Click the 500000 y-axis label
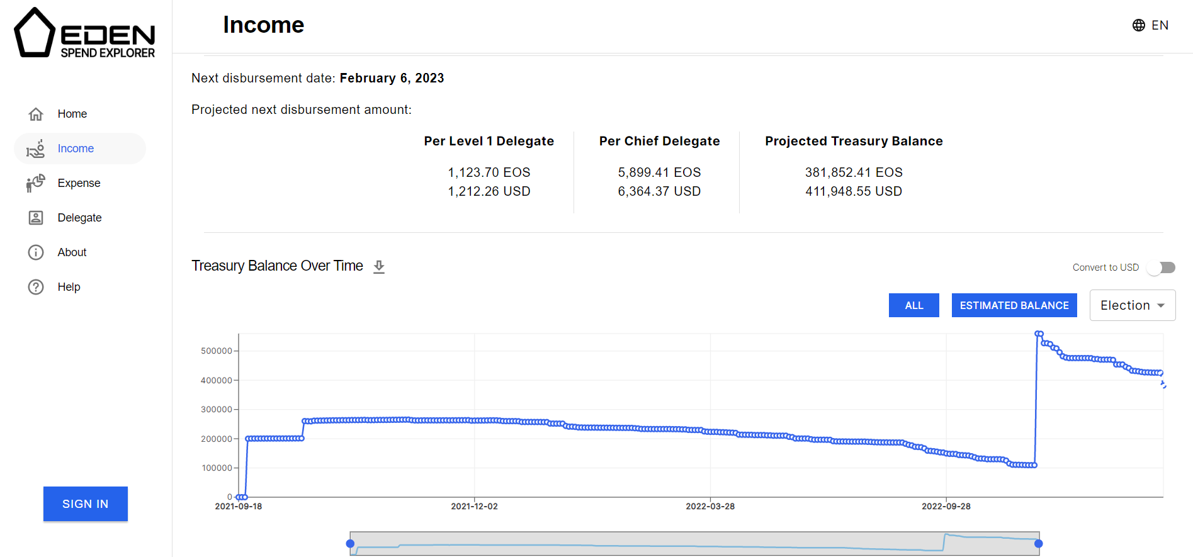This screenshot has height=557, width=1193. coord(217,351)
